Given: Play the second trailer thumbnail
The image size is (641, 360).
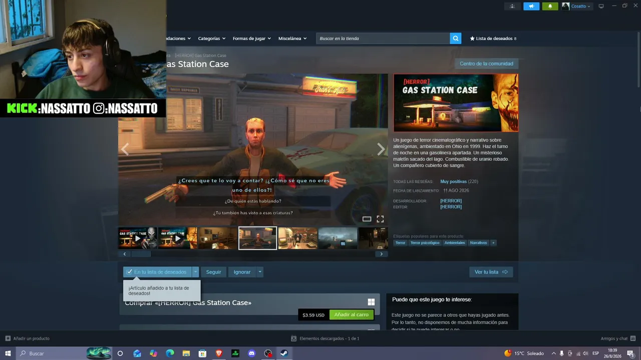Looking at the screenshot, I should tap(178, 238).
